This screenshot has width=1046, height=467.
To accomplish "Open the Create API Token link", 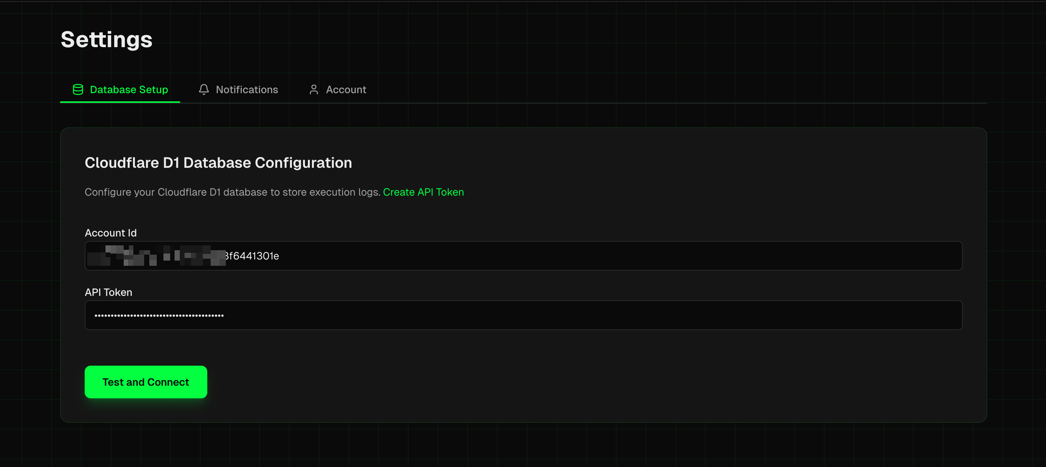I will pyautogui.click(x=423, y=192).
